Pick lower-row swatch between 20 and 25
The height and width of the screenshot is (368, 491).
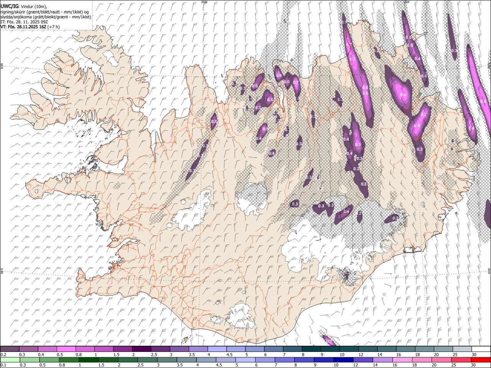click(x=441, y=360)
